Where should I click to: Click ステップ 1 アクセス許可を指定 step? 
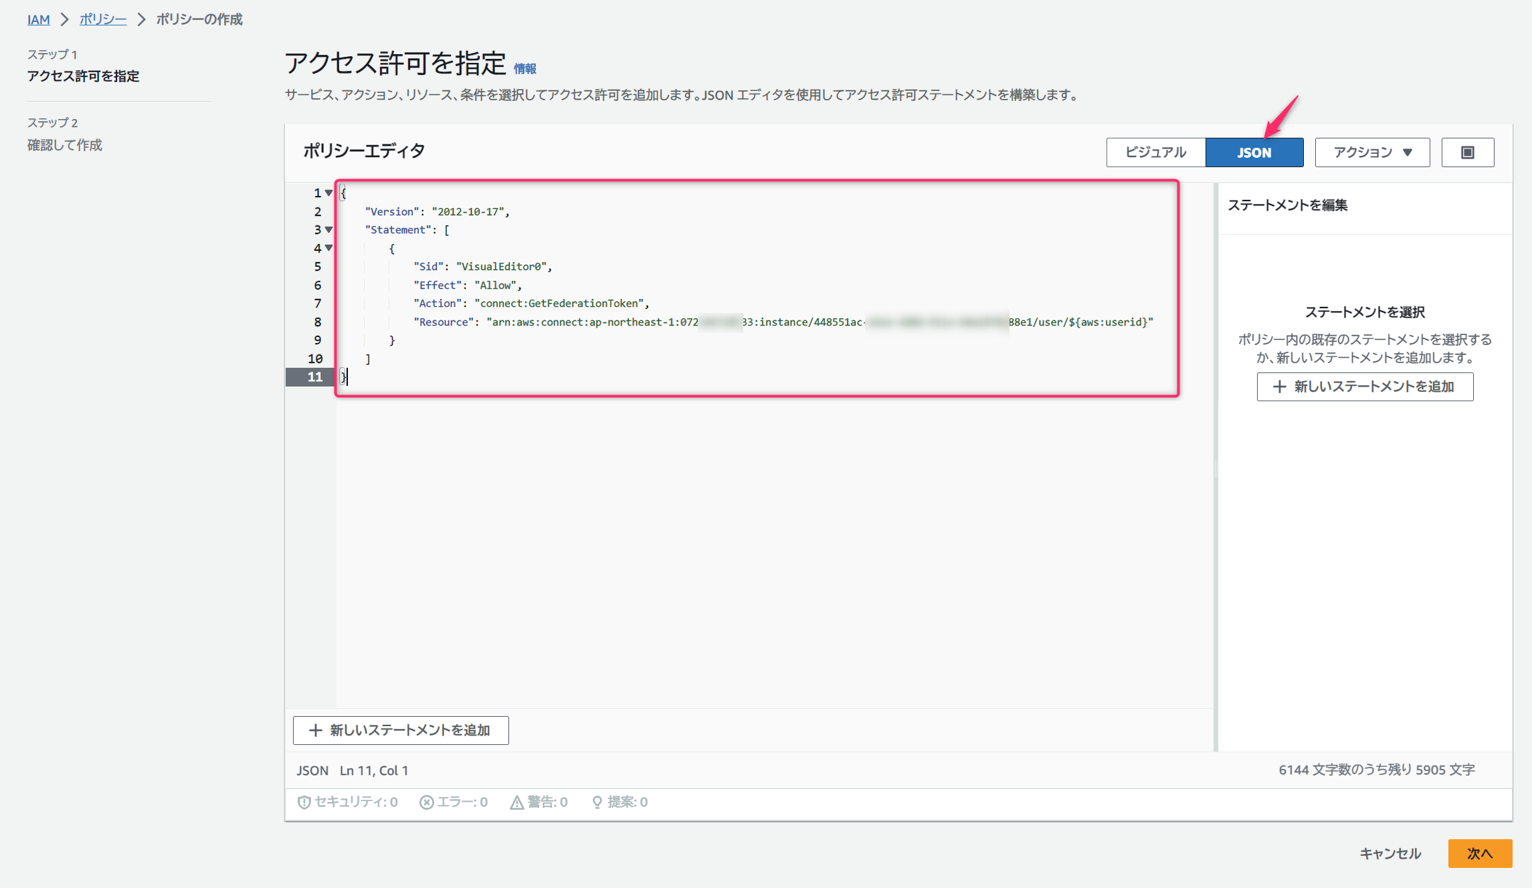(x=84, y=66)
